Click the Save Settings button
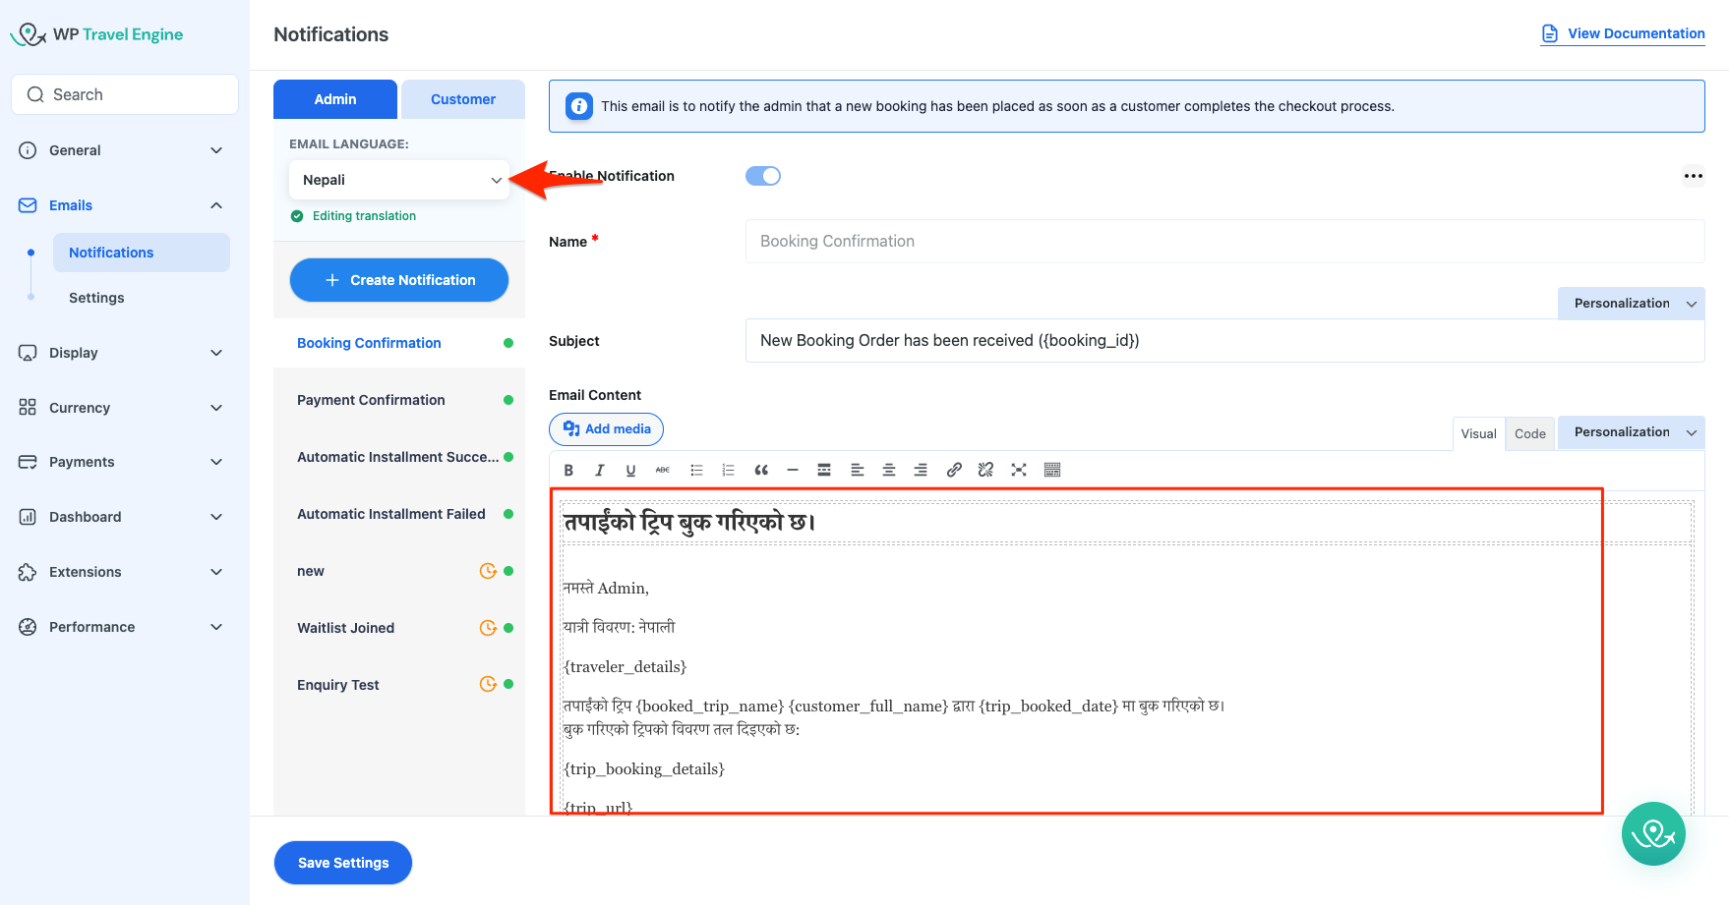Viewport: 1729px width, 905px height. [342, 863]
